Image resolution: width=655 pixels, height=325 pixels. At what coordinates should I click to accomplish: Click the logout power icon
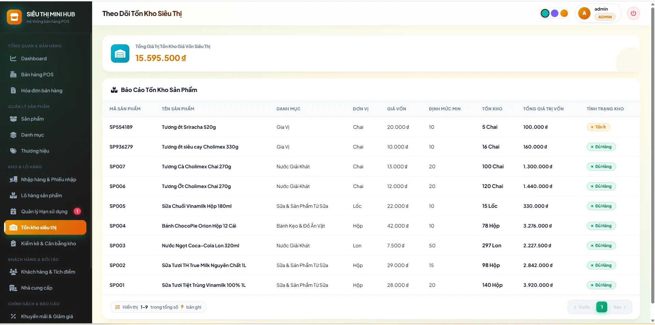[633, 14]
